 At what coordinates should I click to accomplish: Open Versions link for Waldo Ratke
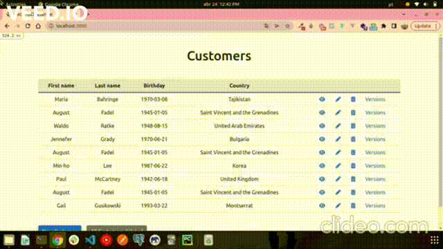[375, 126]
